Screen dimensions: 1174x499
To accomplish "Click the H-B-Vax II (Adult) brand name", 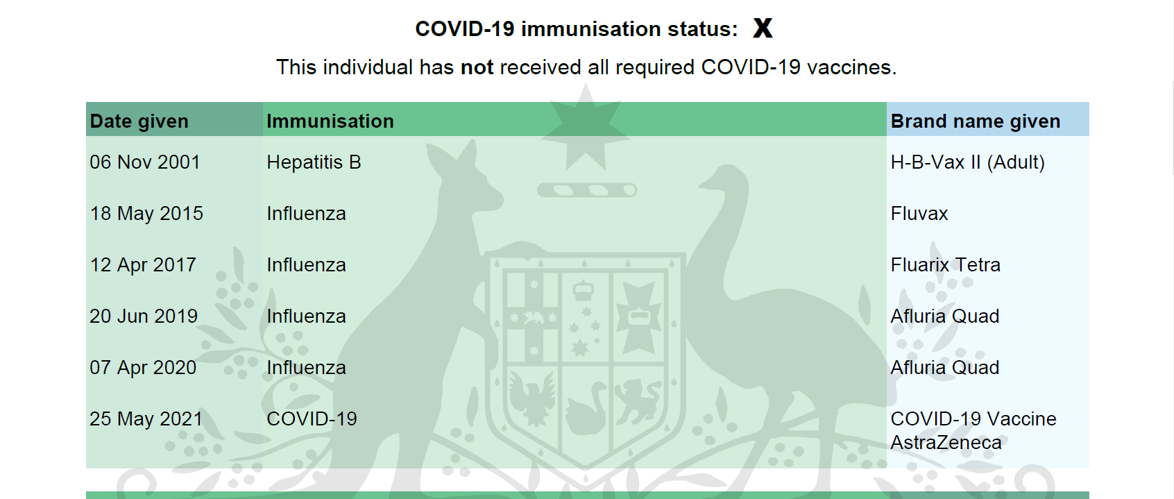I will pos(967,162).
